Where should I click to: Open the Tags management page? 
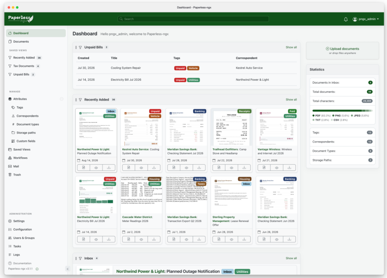click(20, 108)
